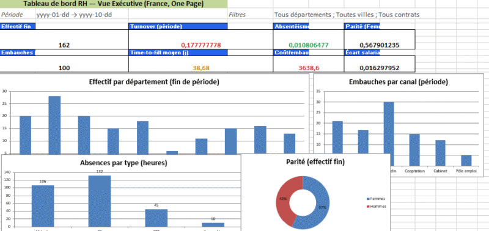Click the 'Embauches' KPI header
This screenshot has width=489, height=231.
(x=18, y=52)
